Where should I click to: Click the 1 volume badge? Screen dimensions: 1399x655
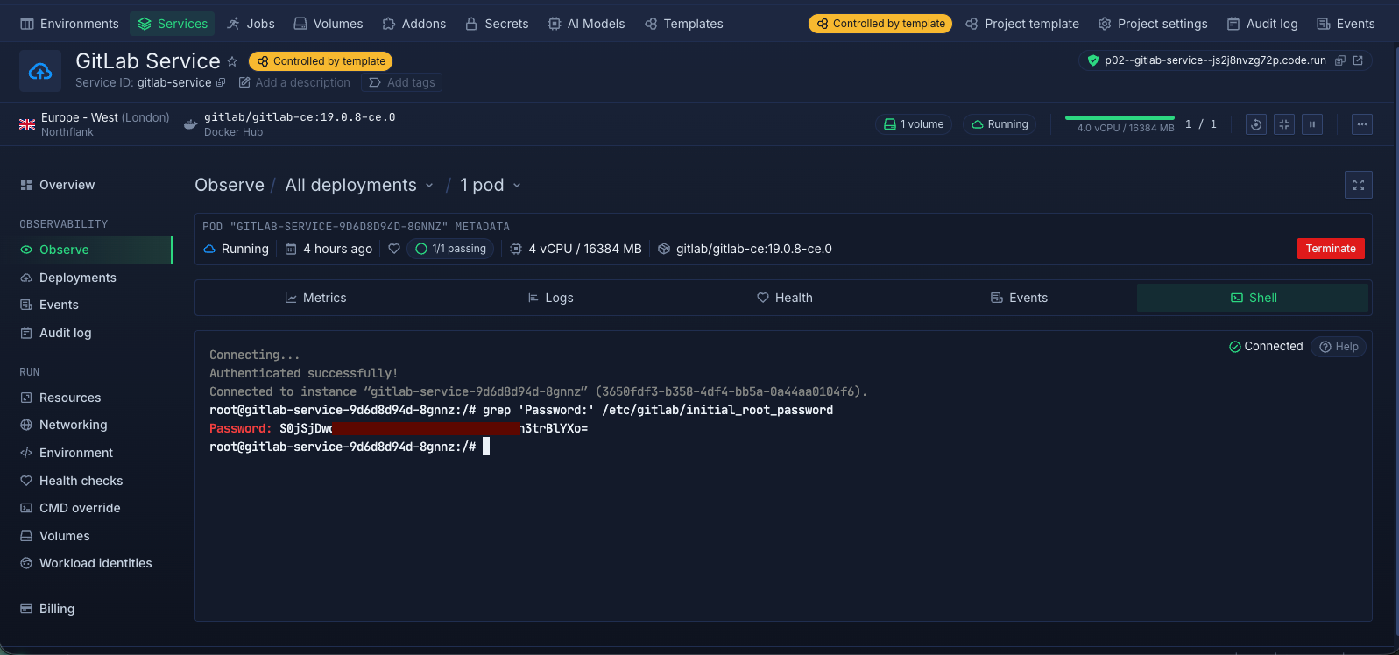[914, 124]
